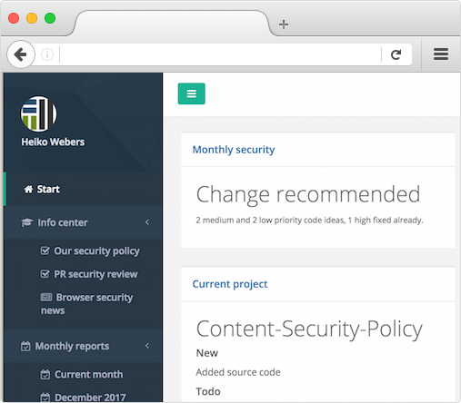The image size is (461, 403).
Task: Click the calendar icon beside December 2017
Action: pos(45,398)
